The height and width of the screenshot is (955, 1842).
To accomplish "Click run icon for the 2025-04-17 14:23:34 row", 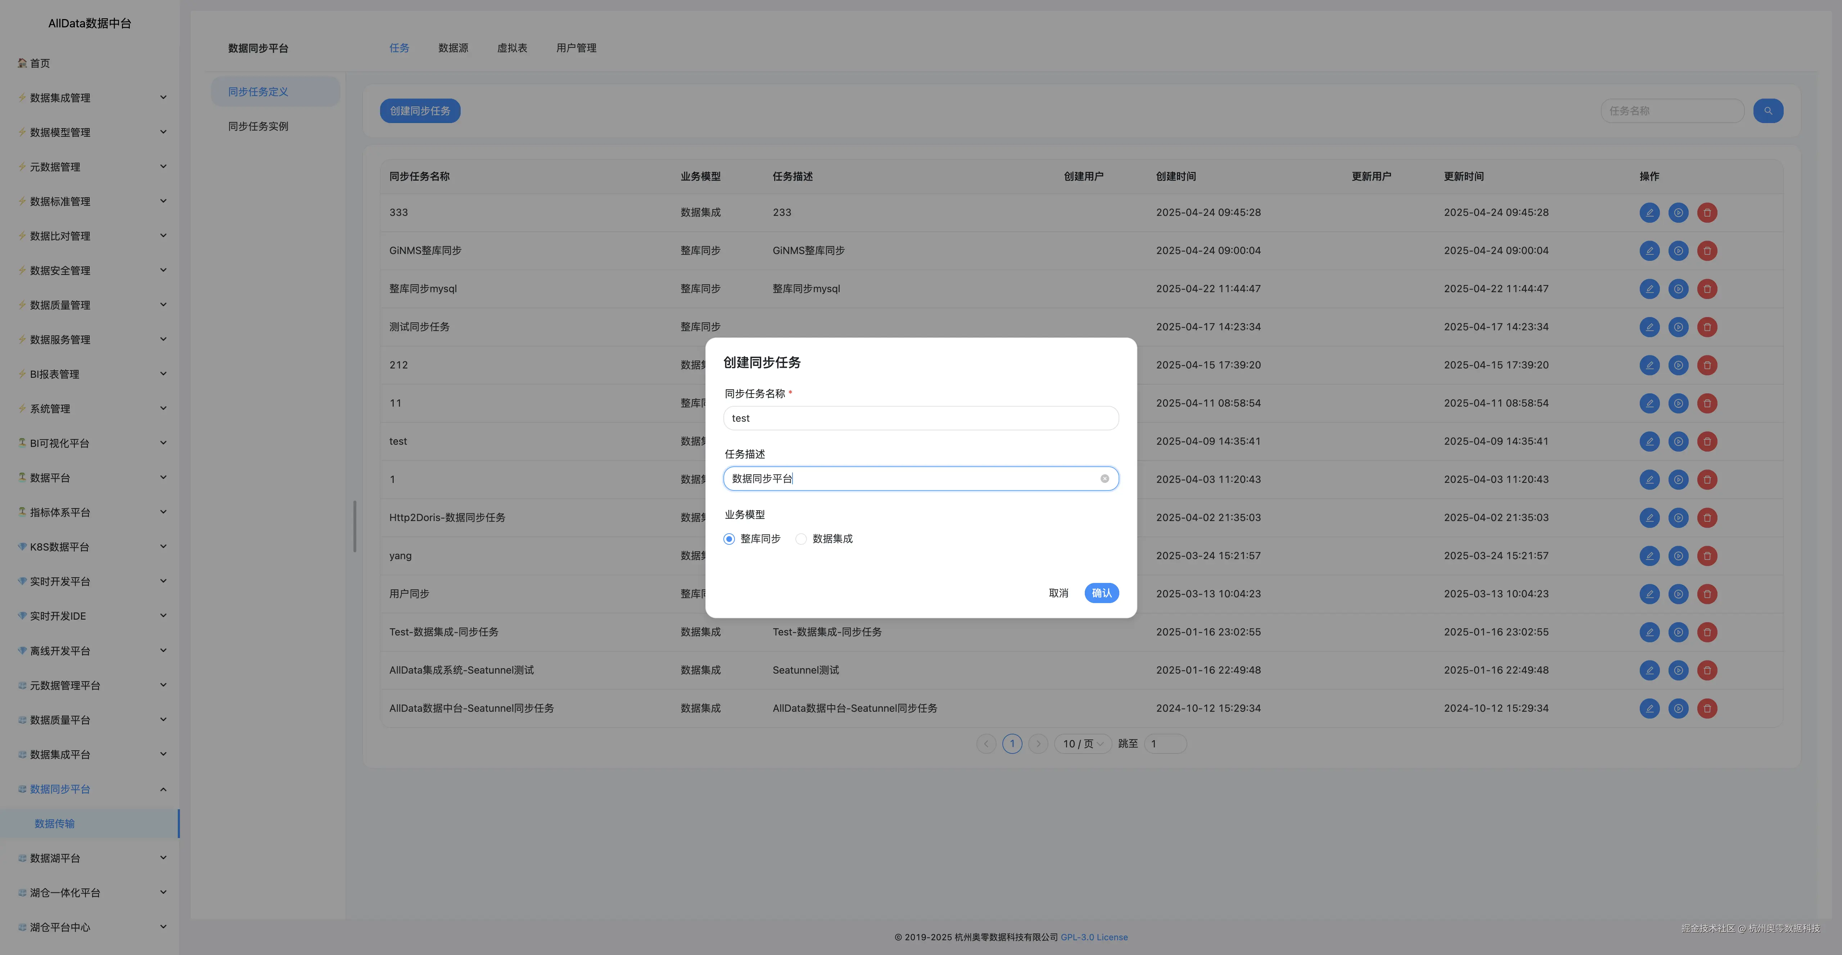I will pyautogui.click(x=1678, y=327).
